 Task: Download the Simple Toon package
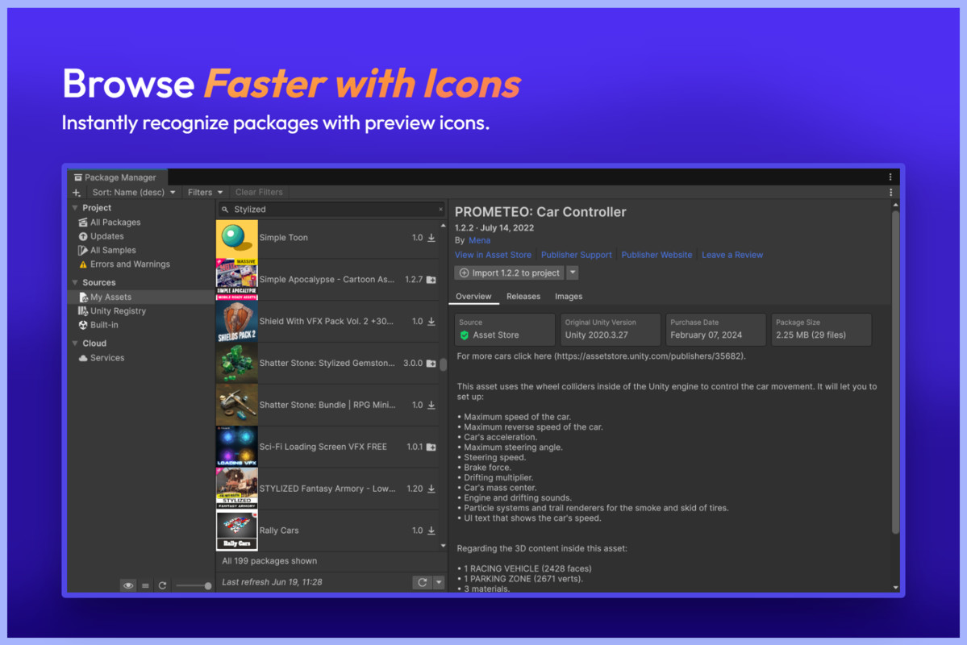[431, 238]
